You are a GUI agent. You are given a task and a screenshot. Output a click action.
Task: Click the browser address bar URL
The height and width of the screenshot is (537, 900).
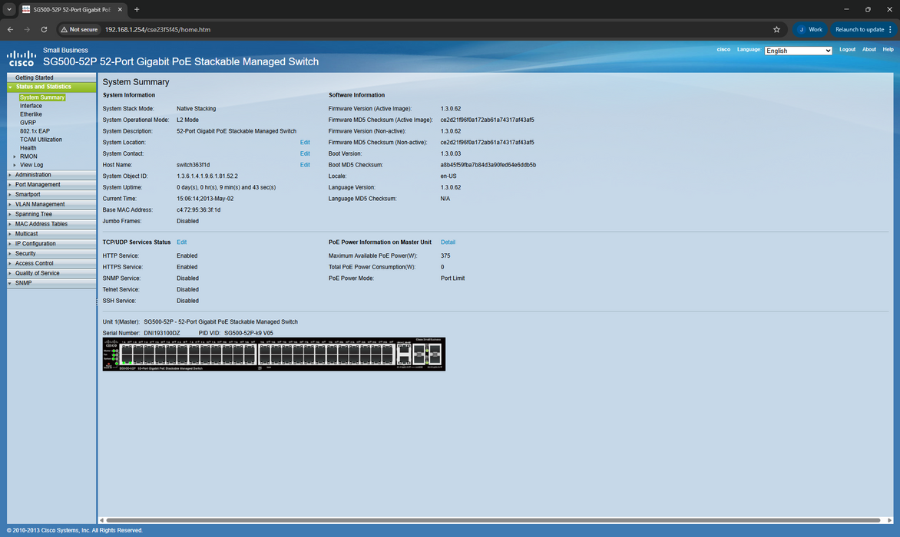tap(157, 29)
